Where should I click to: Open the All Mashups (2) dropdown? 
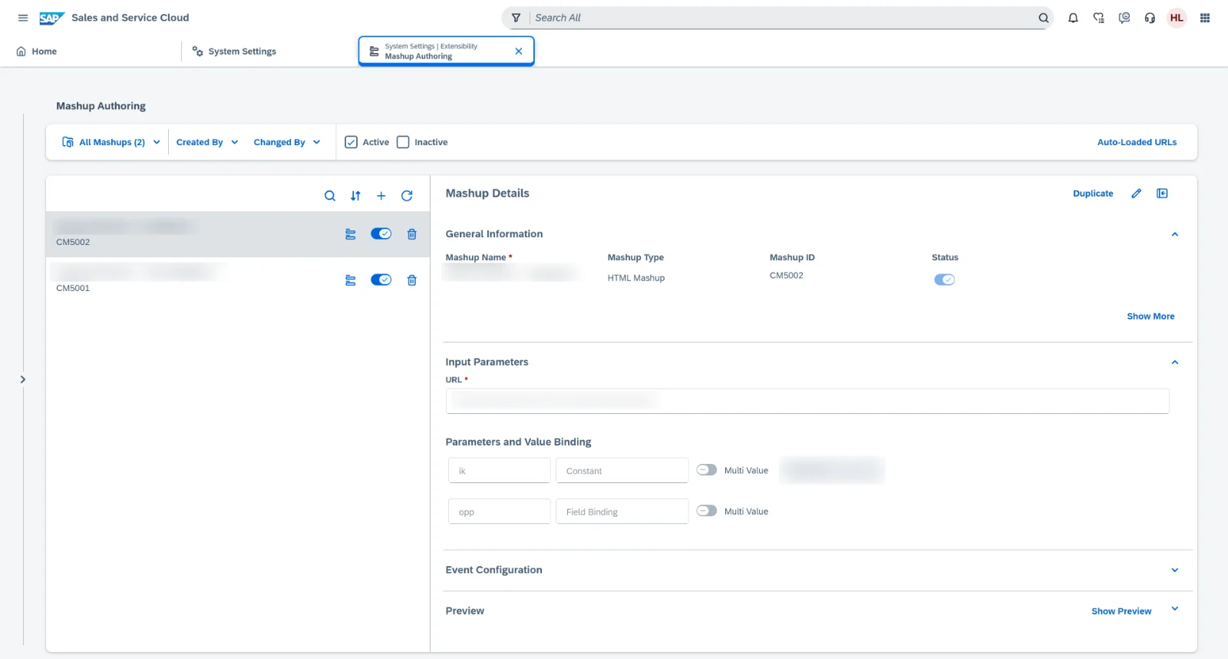click(x=112, y=142)
